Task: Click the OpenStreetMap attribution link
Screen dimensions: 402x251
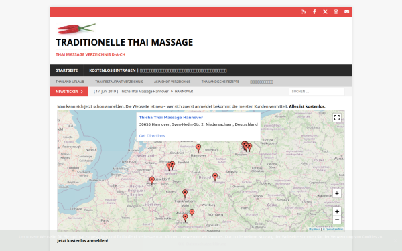Action: point(333,229)
